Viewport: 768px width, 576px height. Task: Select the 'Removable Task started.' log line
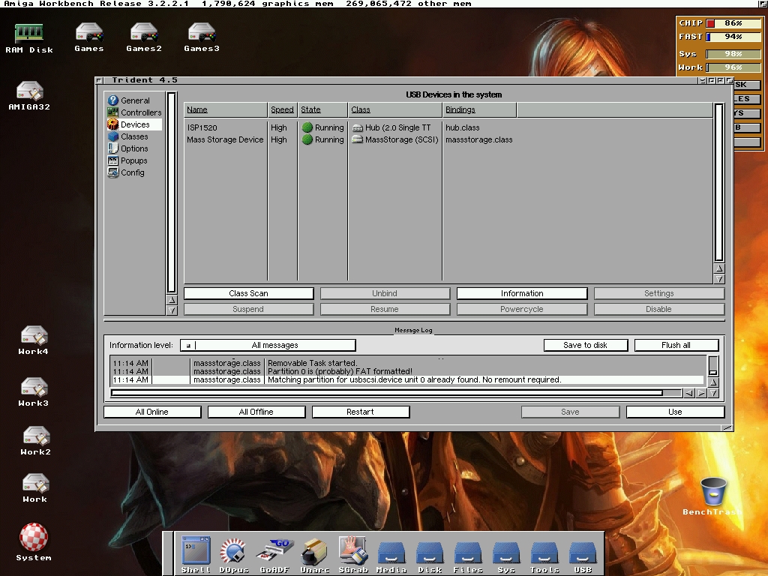coord(408,363)
